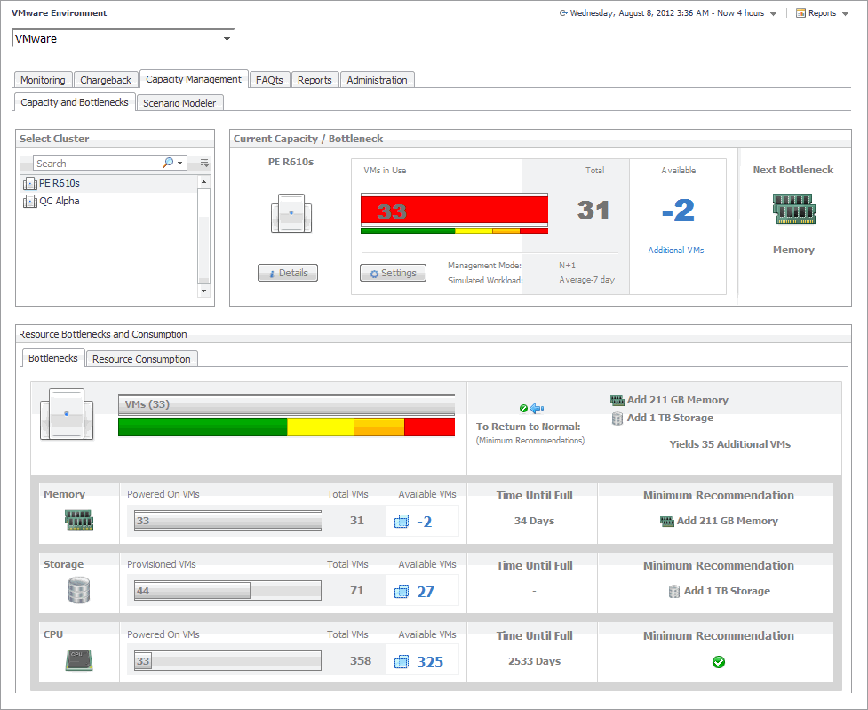Click the red VMs in Use bar
Screen dimensions: 868x710
453,211
